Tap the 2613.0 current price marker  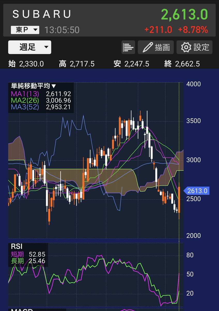[197, 191]
